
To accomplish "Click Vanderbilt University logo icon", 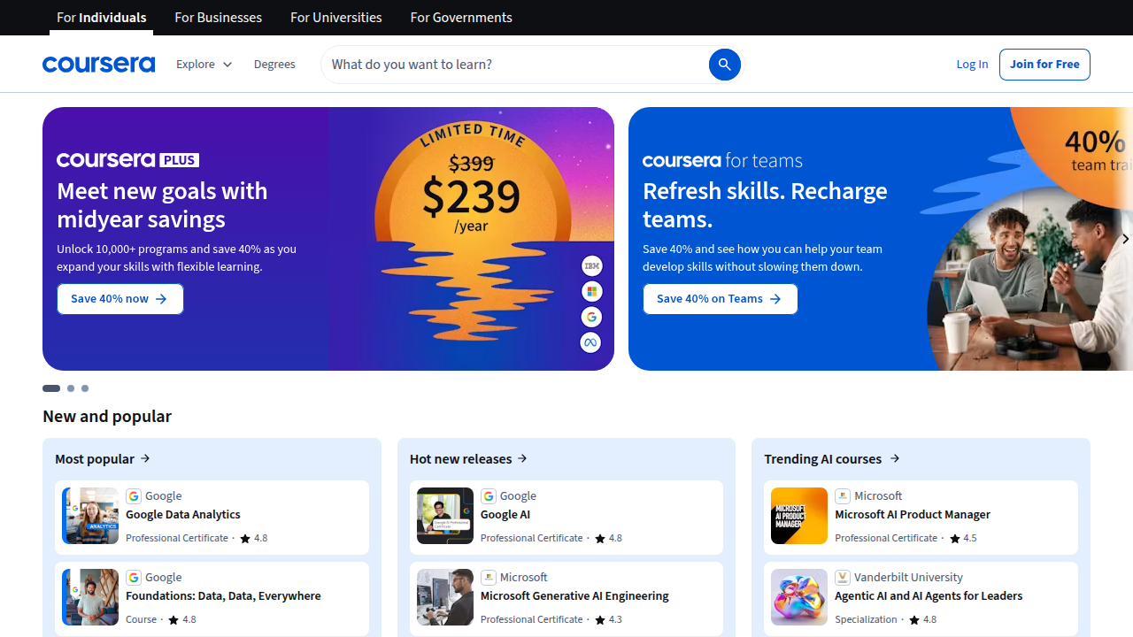I will point(843,578).
